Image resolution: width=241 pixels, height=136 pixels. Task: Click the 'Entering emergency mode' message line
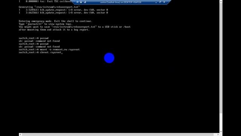pyautogui.click(x=55, y=21)
